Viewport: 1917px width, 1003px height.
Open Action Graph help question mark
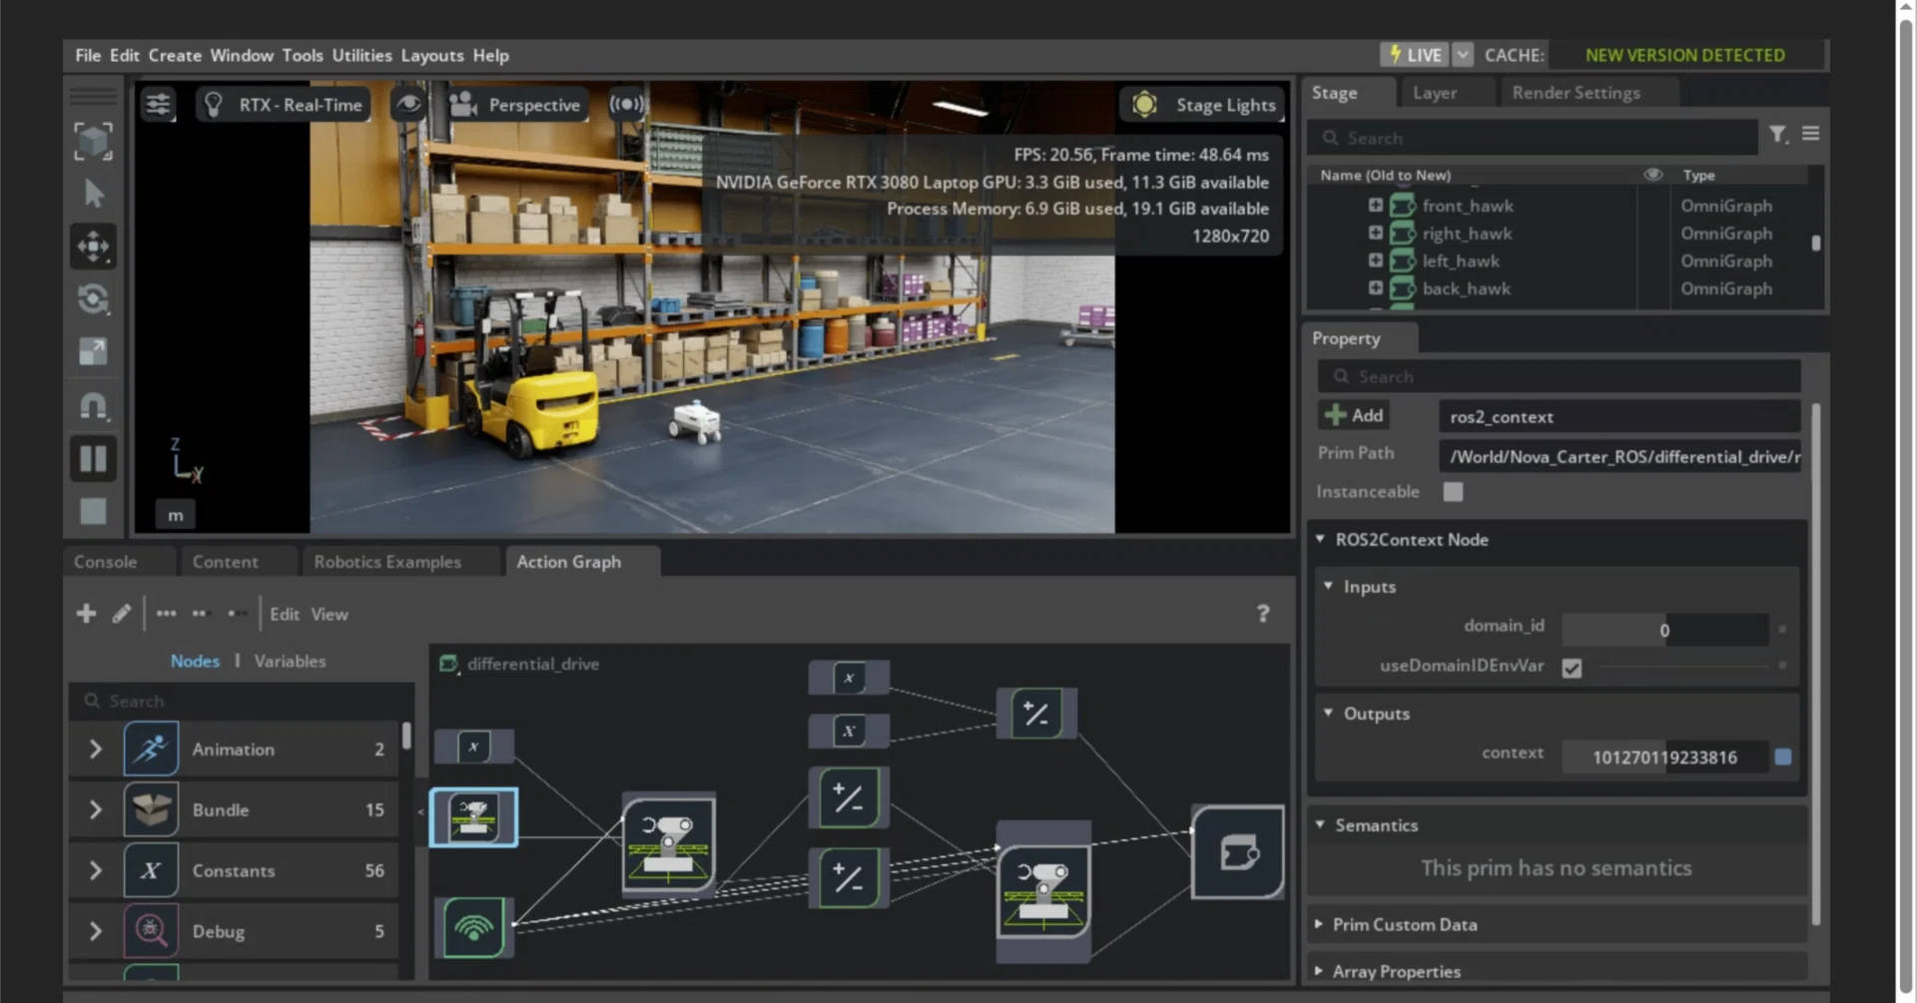tap(1263, 614)
